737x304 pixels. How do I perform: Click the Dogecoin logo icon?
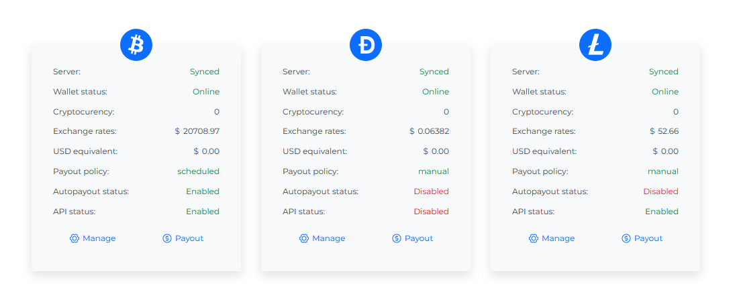pyautogui.click(x=366, y=46)
